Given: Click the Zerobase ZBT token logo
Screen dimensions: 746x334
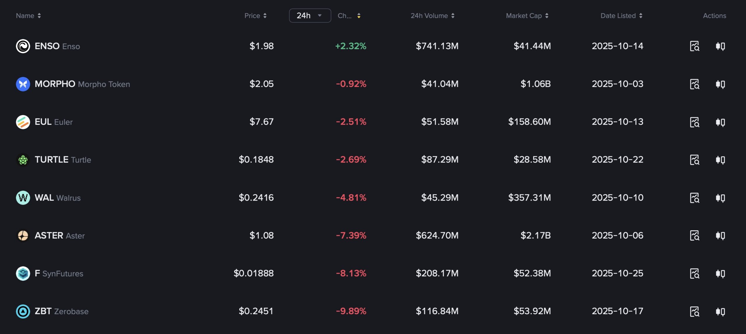Looking at the screenshot, I should (23, 311).
